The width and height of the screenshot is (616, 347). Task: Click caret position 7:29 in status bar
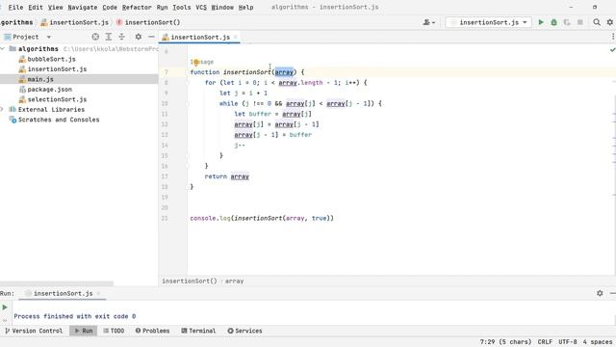[505, 342]
